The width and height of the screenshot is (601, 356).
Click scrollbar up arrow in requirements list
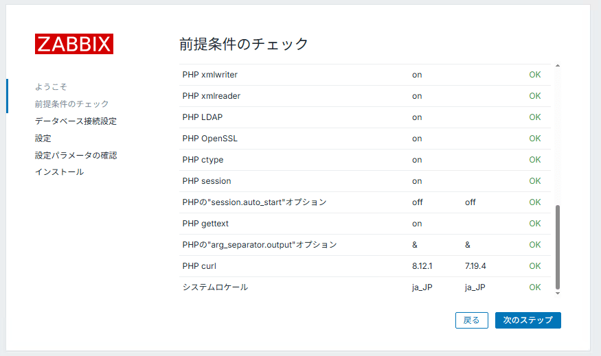coord(557,67)
